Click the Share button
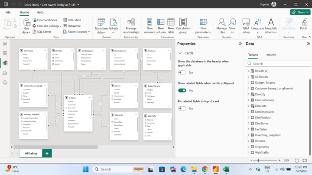This screenshot has height=175, width=312. pyautogui.click(x=300, y=12)
